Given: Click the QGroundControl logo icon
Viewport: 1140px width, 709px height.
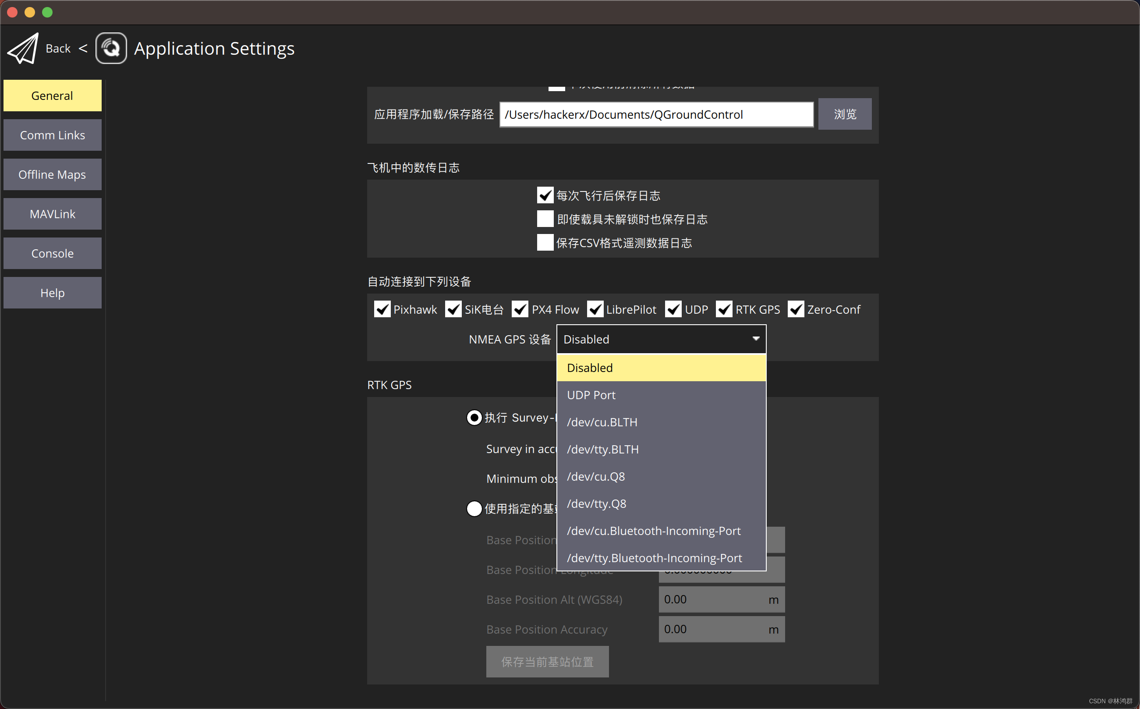Looking at the screenshot, I should (x=110, y=48).
